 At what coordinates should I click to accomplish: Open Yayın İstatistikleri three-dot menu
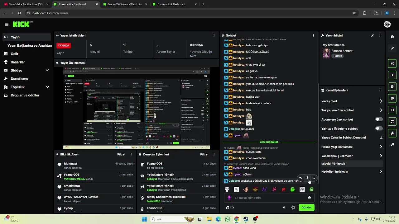pos(214,35)
